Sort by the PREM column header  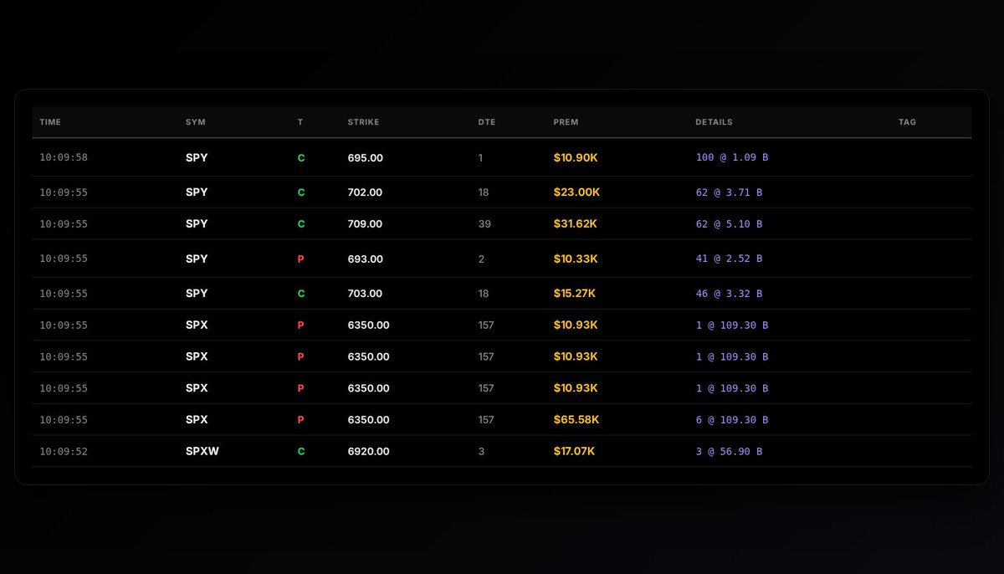pyautogui.click(x=566, y=121)
